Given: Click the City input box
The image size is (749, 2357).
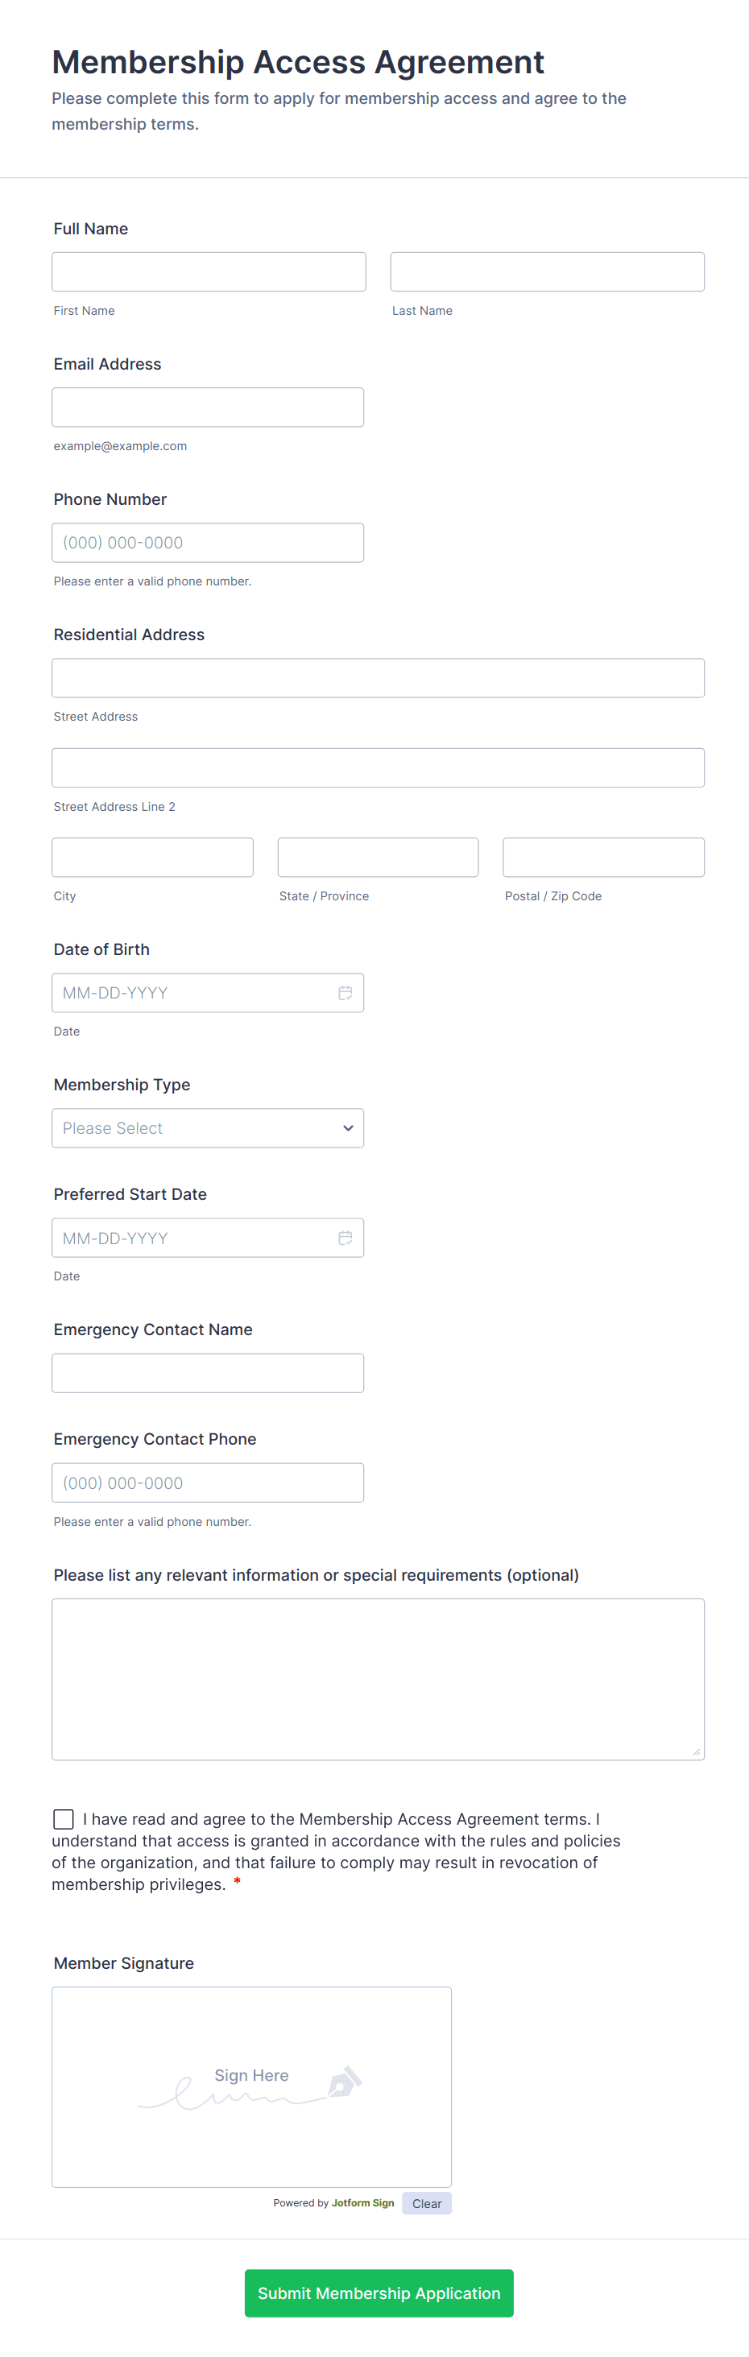Looking at the screenshot, I should 153,858.
